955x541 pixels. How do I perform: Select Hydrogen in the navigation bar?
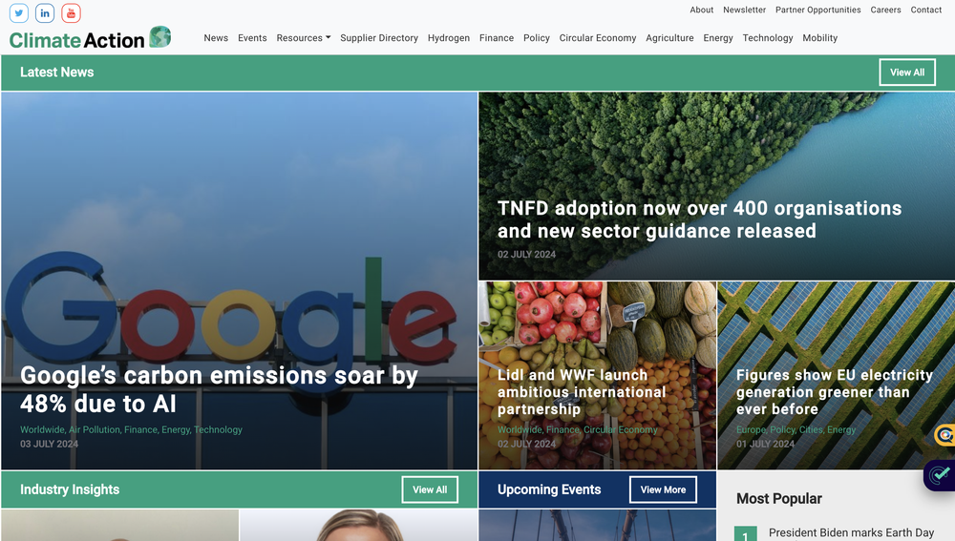(448, 38)
